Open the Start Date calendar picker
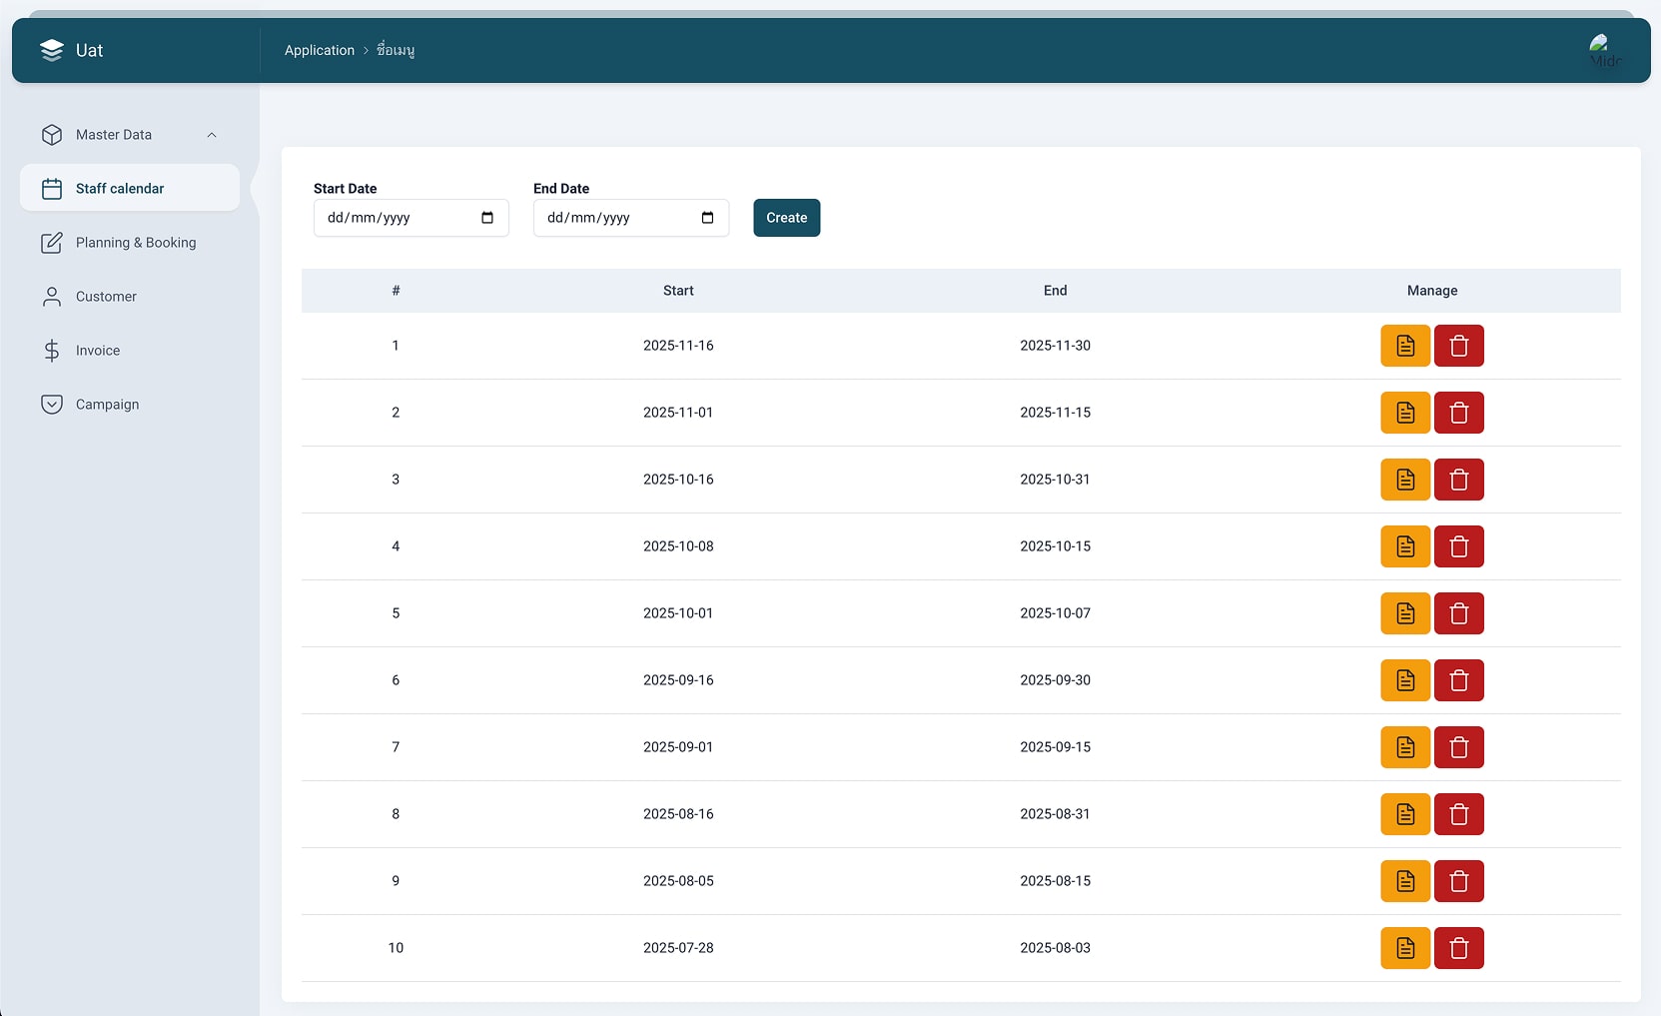Image resolution: width=1661 pixels, height=1016 pixels. pyautogui.click(x=487, y=218)
